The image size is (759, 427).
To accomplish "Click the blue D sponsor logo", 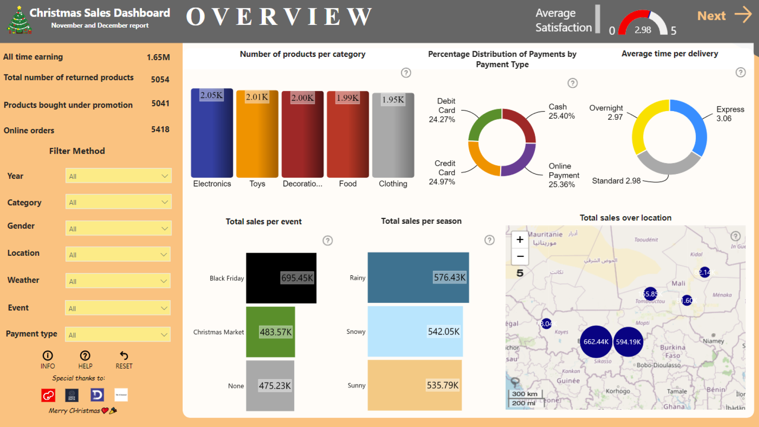I will 97,395.
